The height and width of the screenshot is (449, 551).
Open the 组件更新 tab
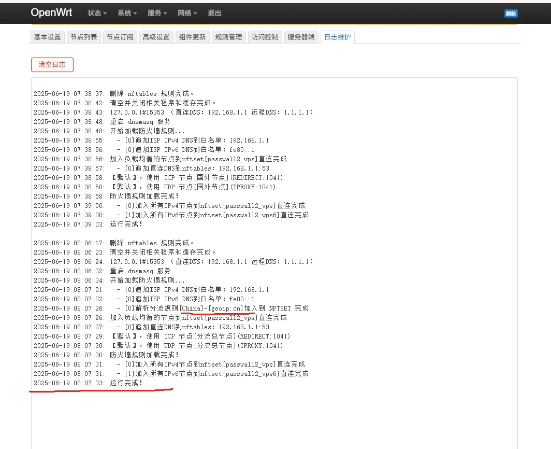coord(192,37)
